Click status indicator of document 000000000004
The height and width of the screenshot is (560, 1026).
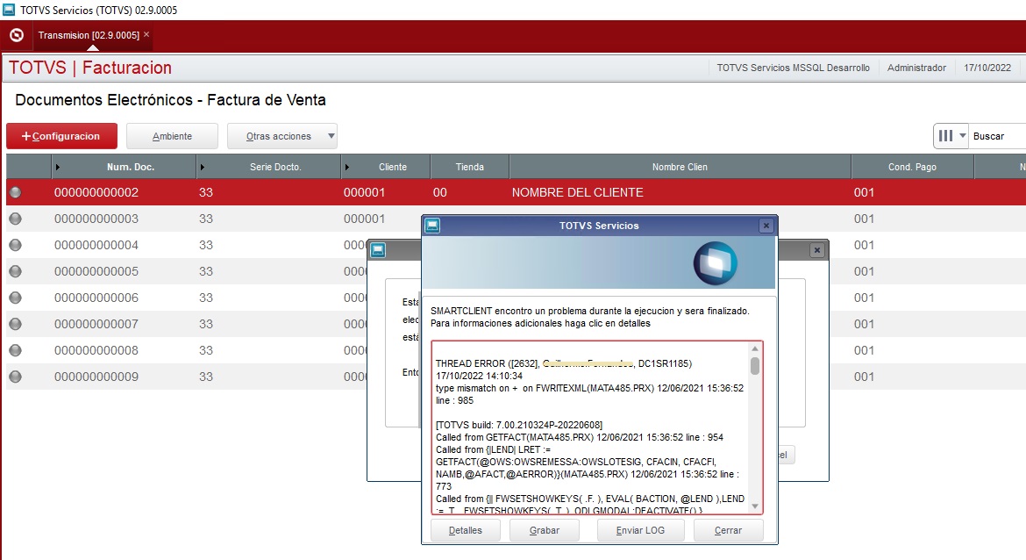[15, 245]
